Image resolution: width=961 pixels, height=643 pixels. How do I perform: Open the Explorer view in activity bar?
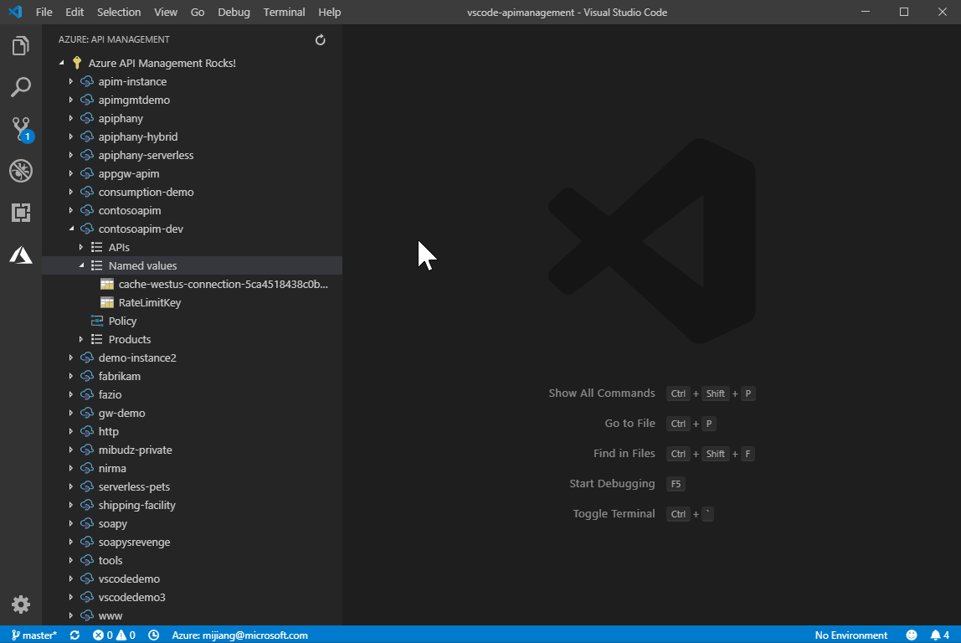(21, 46)
